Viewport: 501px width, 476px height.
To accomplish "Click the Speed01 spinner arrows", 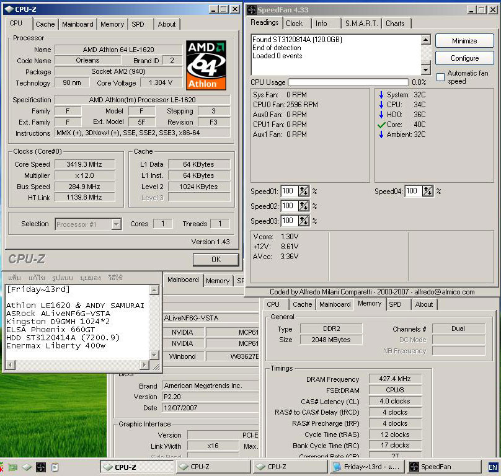I will pyautogui.click(x=304, y=191).
